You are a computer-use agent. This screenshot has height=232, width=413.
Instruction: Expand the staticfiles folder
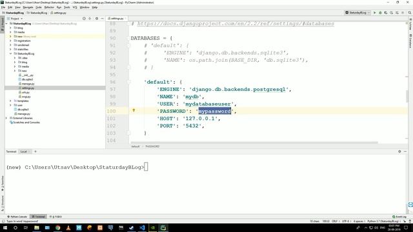pyautogui.click(x=10, y=49)
